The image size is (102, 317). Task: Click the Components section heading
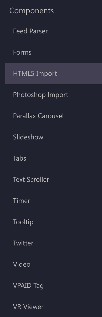[32, 11]
